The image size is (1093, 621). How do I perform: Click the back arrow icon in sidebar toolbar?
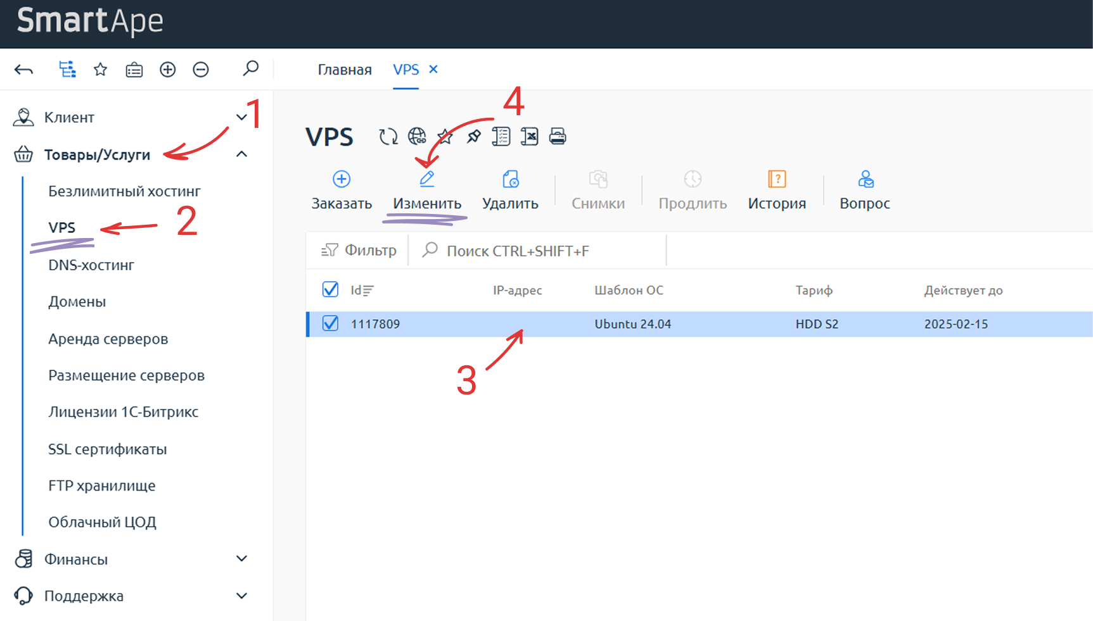click(x=24, y=70)
